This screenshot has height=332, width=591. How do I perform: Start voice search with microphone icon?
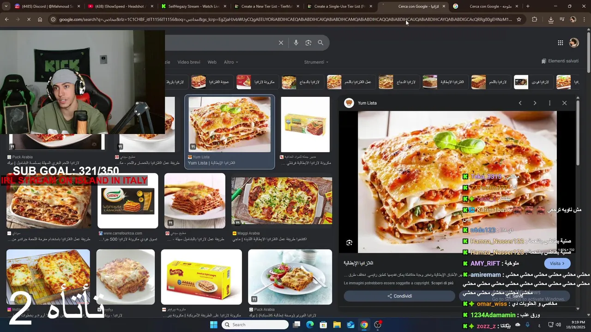(x=296, y=43)
